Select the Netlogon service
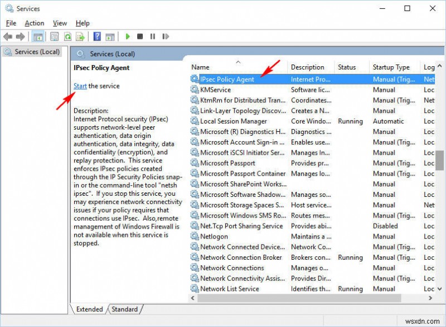446x327 pixels. point(215,236)
